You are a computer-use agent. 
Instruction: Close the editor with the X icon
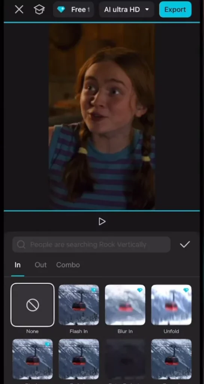(19, 9)
